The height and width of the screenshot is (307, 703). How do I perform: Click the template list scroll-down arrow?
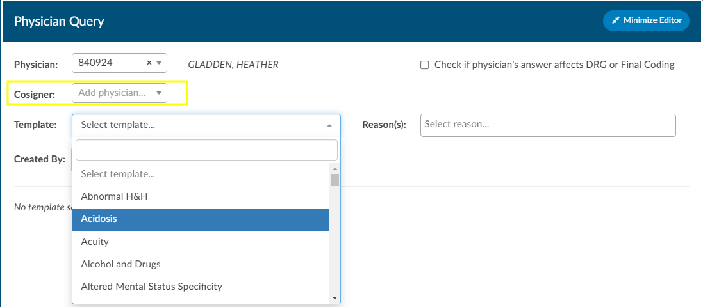coord(335,297)
